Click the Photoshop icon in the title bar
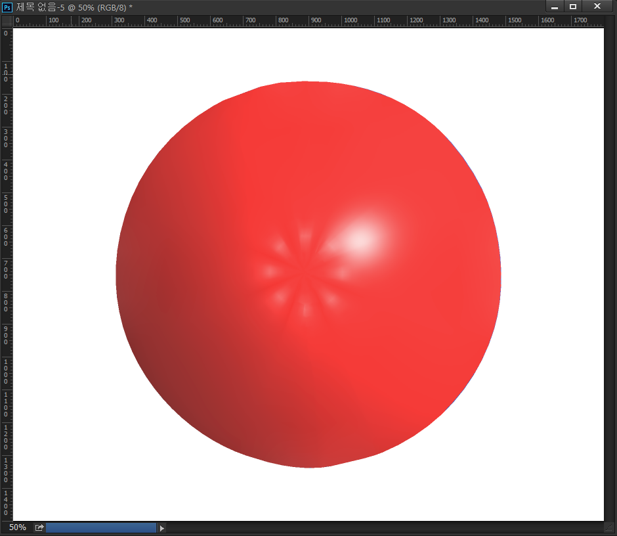Screen dimensions: 617x536 click(x=7, y=7)
